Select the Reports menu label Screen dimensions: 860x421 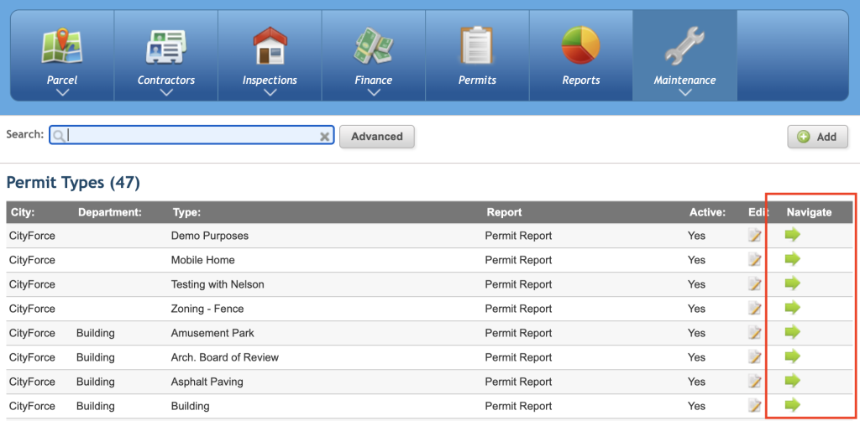pyautogui.click(x=581, y=80)
